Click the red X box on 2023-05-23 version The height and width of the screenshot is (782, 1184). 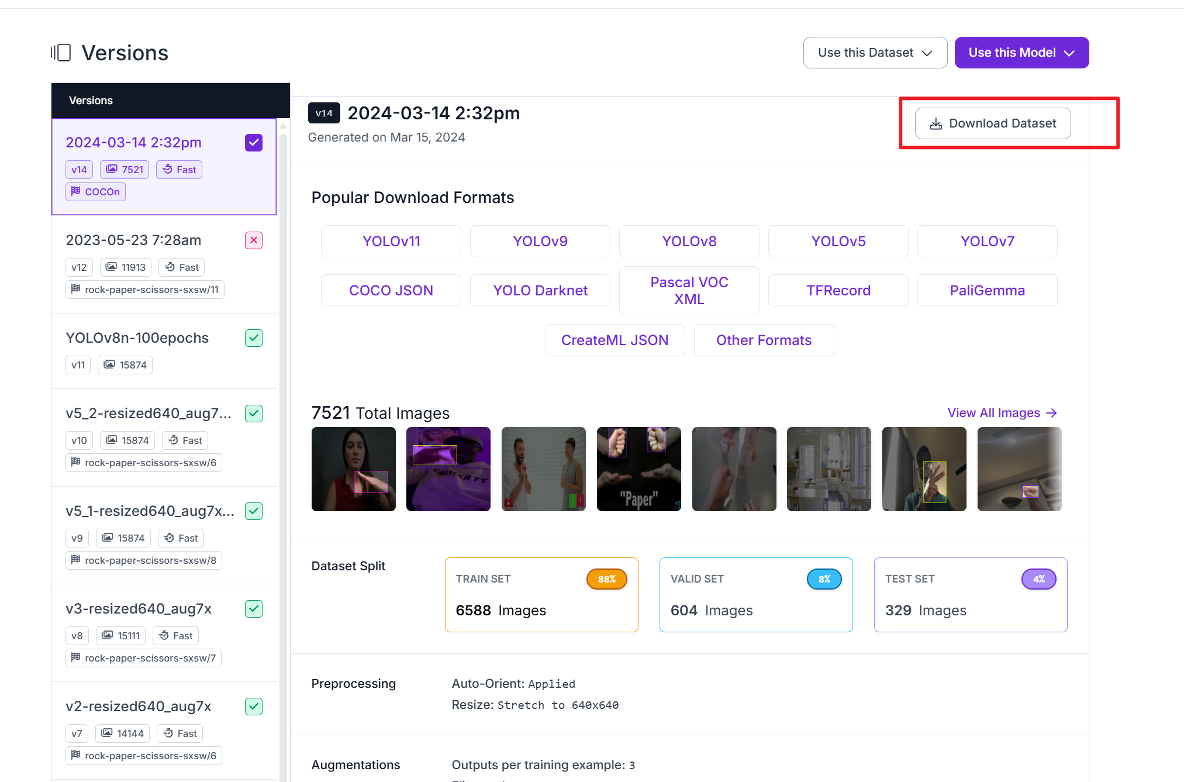tap(254, 240)
